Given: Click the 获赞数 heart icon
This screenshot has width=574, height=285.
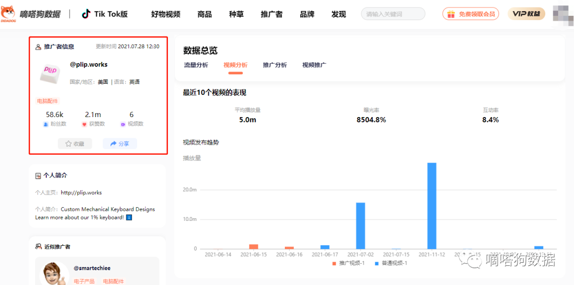Looking at the screenshot, I should [84, 124].
